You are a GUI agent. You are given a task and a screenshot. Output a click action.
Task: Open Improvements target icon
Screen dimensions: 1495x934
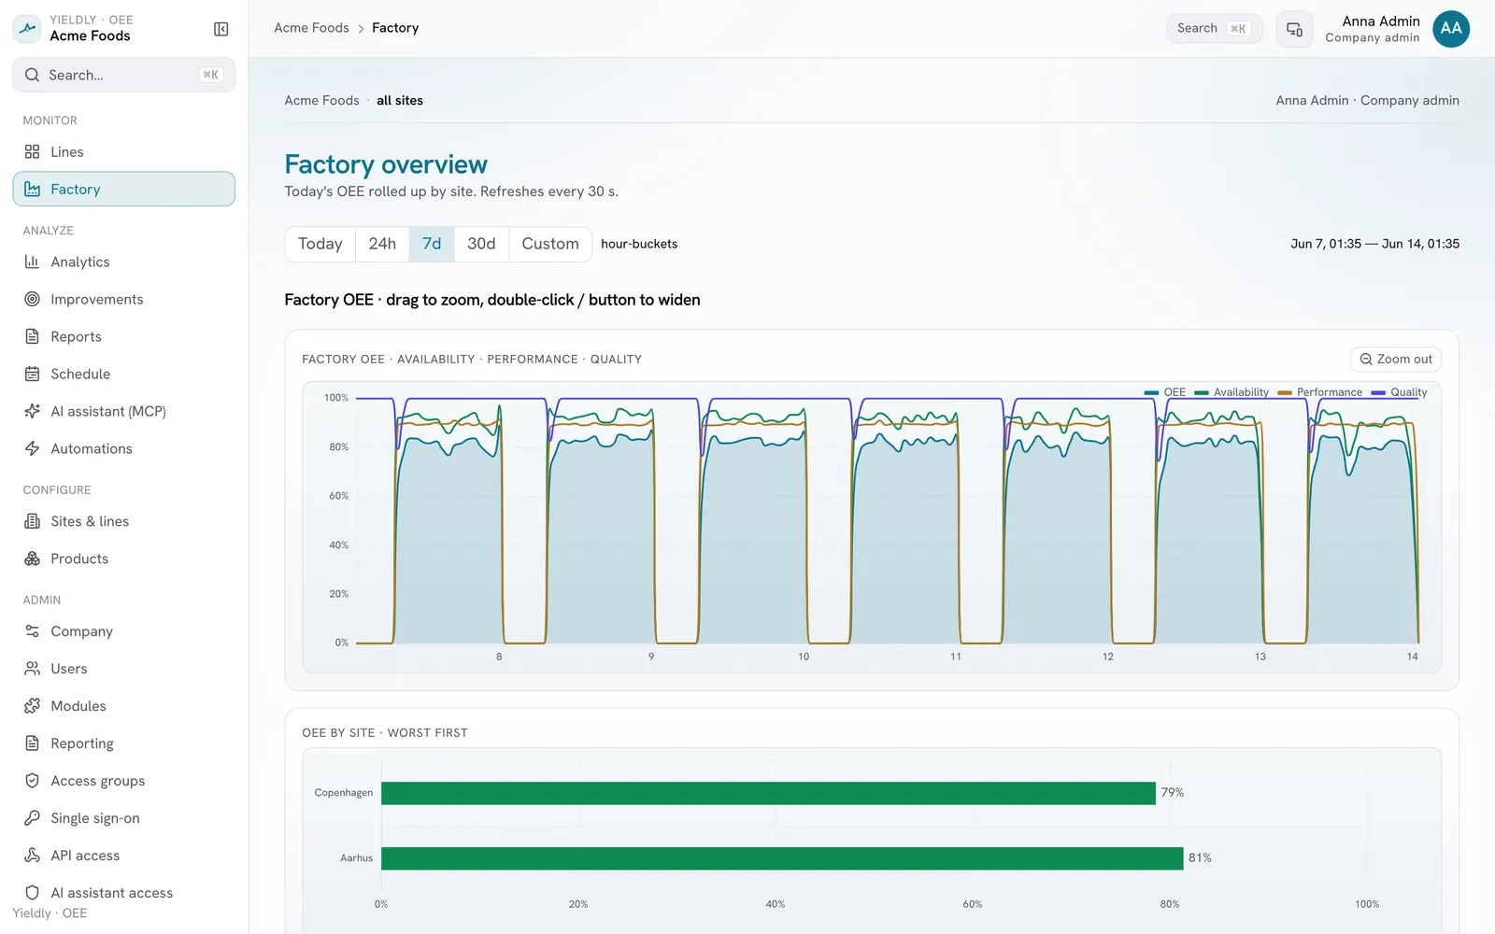pos(32,299)
